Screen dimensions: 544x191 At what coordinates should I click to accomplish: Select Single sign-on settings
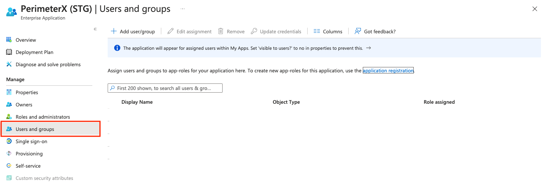(31, 142)
